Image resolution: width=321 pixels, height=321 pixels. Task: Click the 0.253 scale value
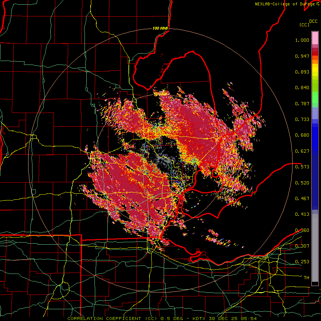click(x=302, y=262)
